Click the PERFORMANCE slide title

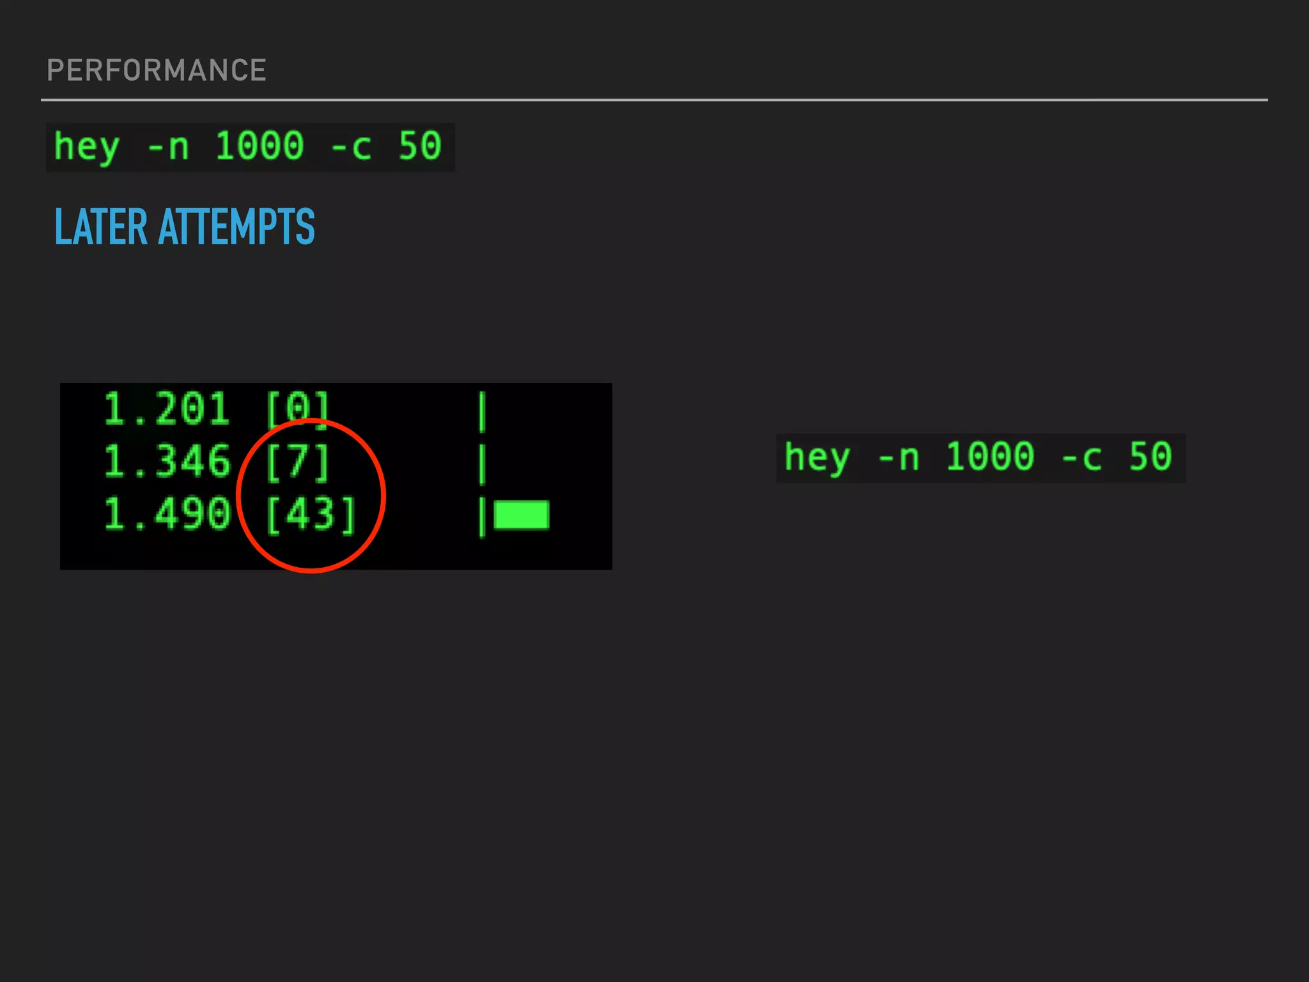[156, 70]
